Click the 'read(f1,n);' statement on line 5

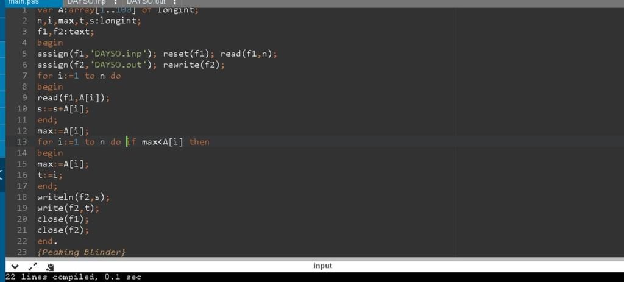pos(249,54)
